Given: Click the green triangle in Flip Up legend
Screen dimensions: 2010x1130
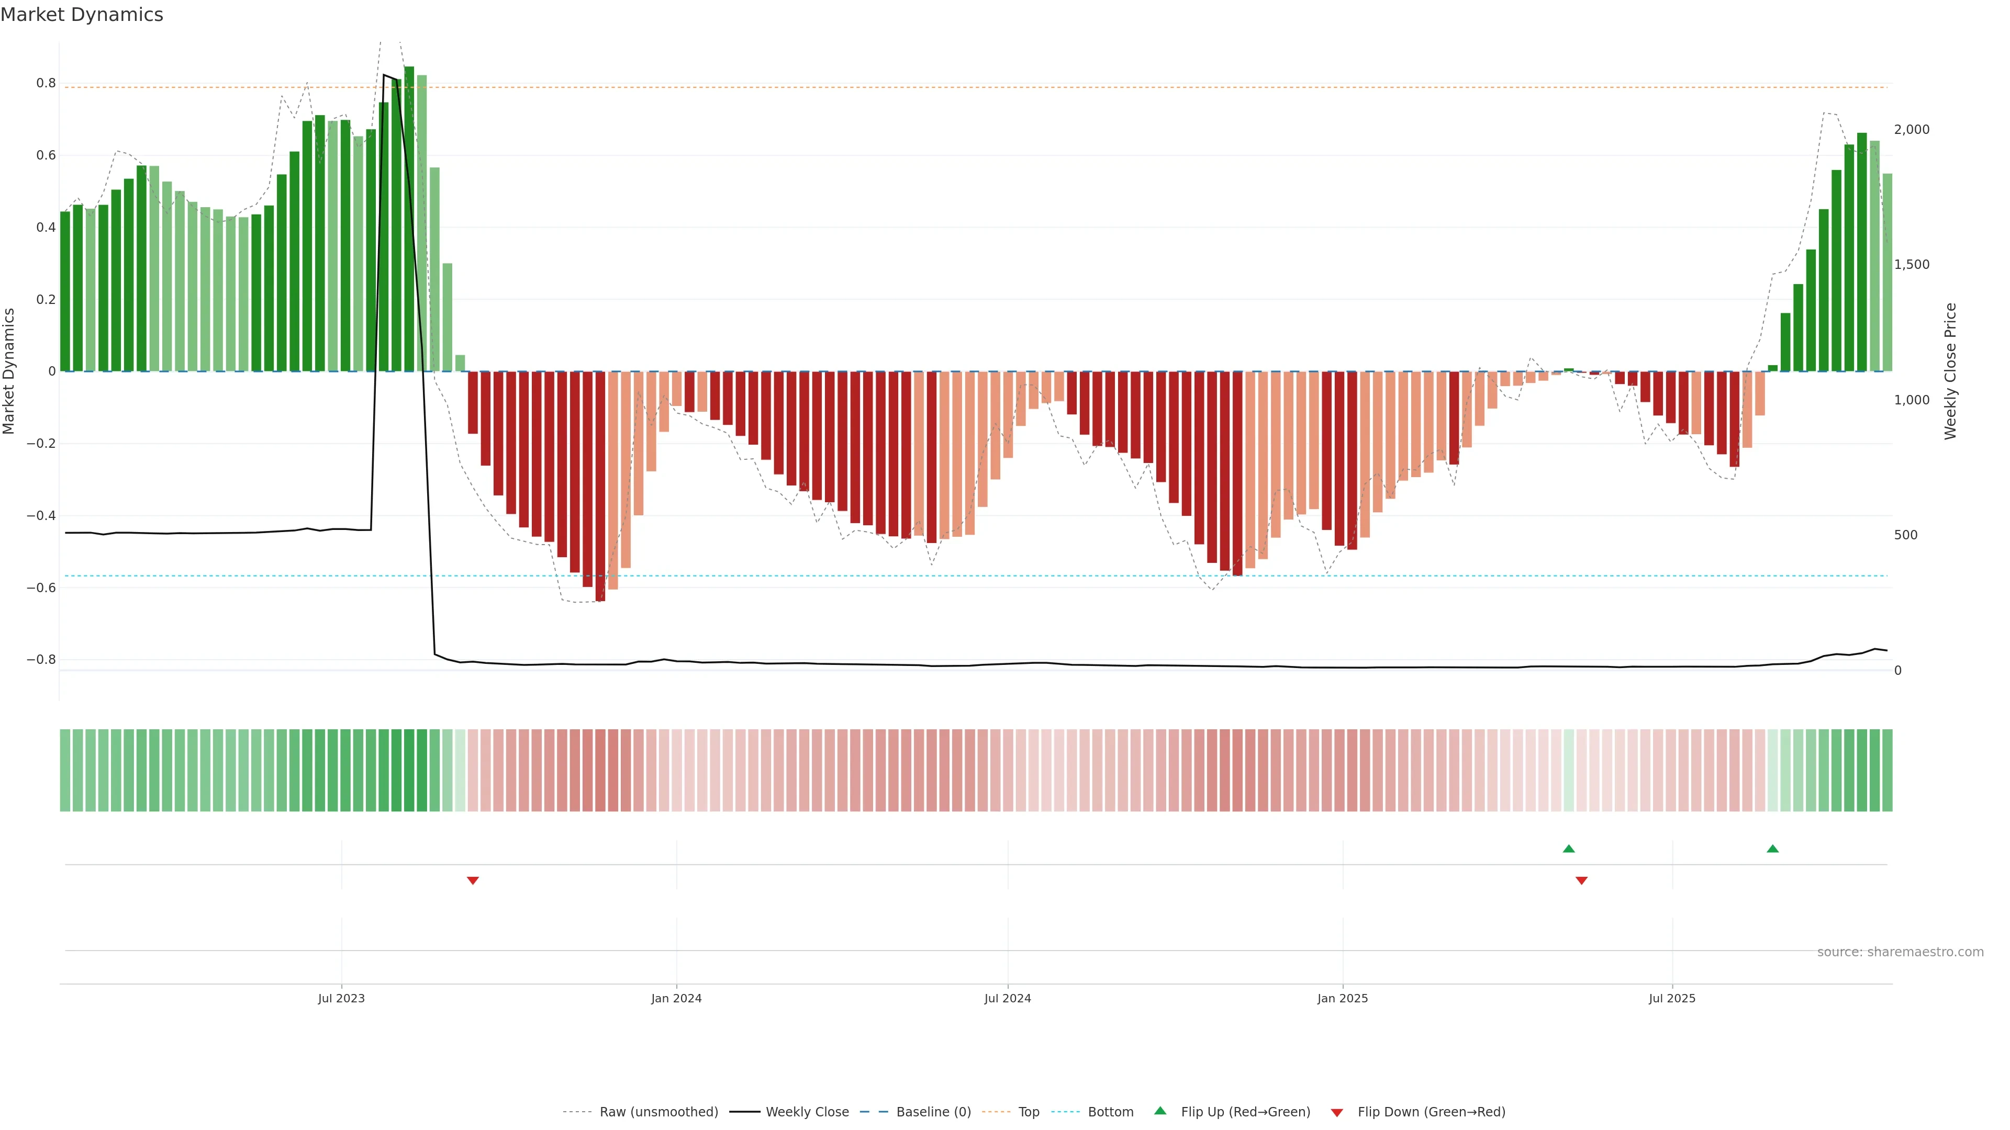Looking at the screenshot, I should tap(1159, 1111).
